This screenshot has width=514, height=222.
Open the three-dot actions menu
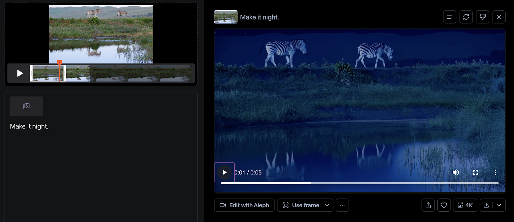(x=342, y=205)
